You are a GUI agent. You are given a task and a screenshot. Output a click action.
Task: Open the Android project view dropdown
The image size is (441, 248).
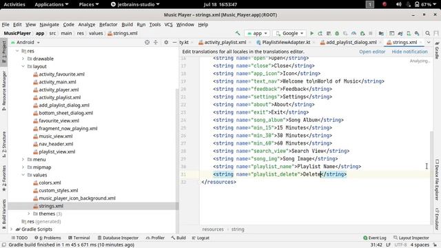pyautogui.click(x=25, y=42)
